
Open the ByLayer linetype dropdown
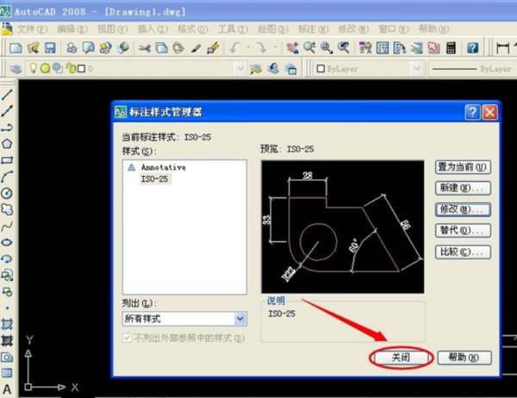tap(471, 69)
